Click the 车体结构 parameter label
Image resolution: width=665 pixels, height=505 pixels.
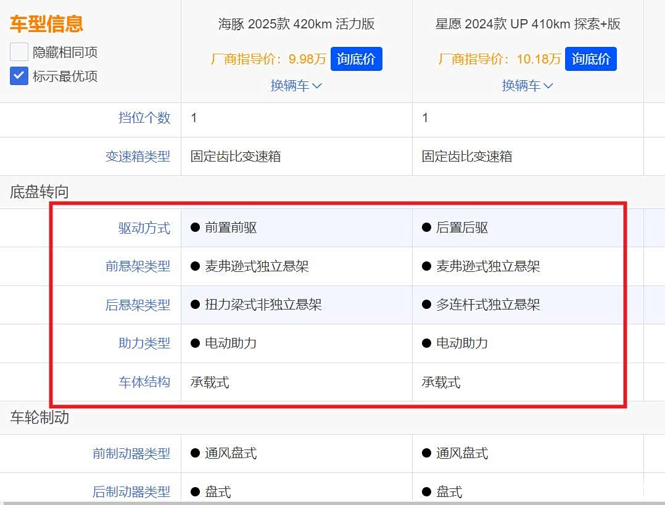(x=144, y=382)
